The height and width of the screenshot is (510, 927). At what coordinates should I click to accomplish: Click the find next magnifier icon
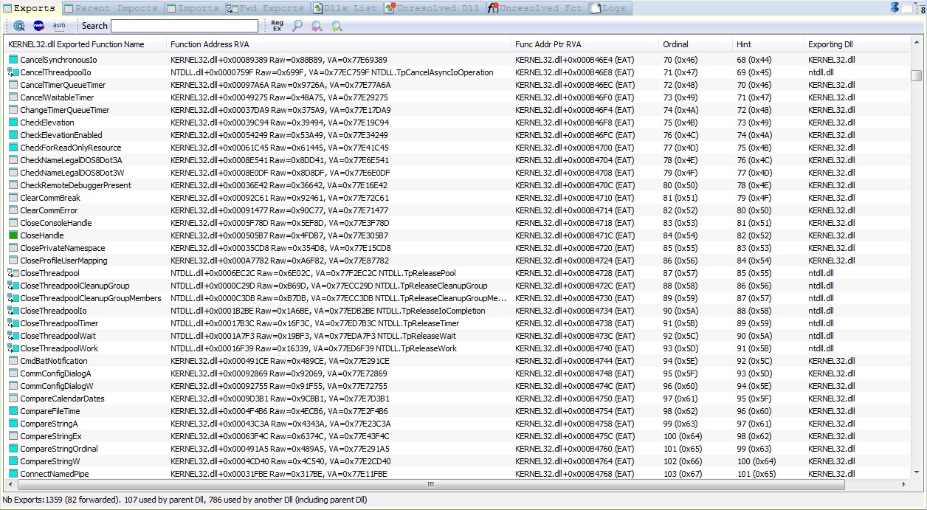(x=317, y=26)
